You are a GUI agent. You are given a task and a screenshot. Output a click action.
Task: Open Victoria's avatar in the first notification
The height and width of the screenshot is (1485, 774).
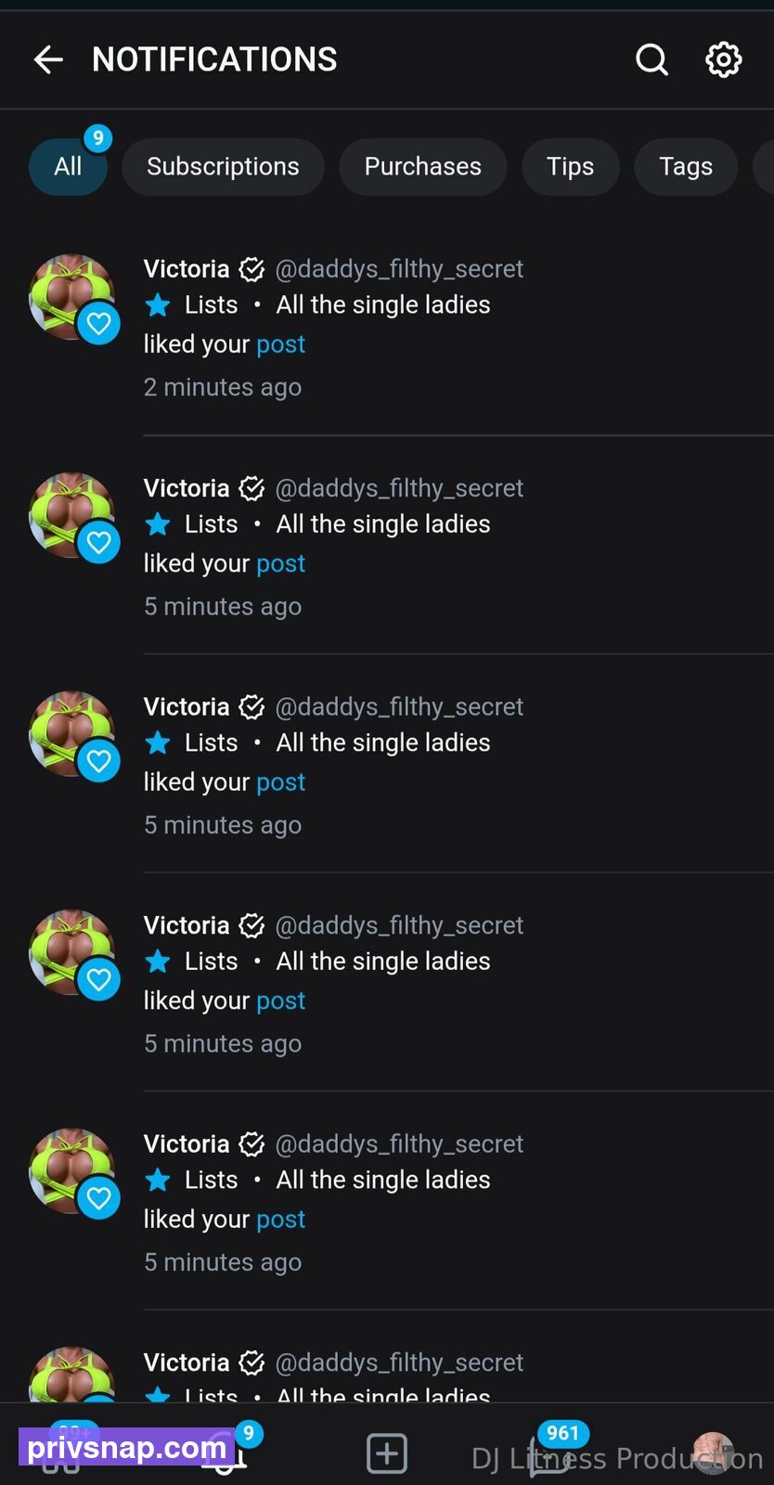point(72,297)
